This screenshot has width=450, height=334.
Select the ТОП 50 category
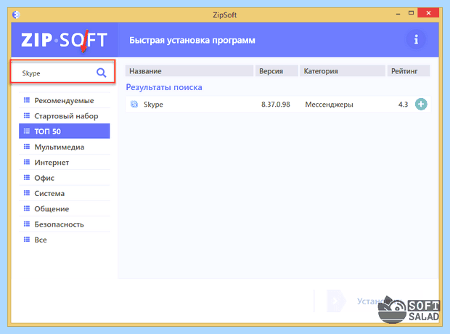tap(65, 131)
